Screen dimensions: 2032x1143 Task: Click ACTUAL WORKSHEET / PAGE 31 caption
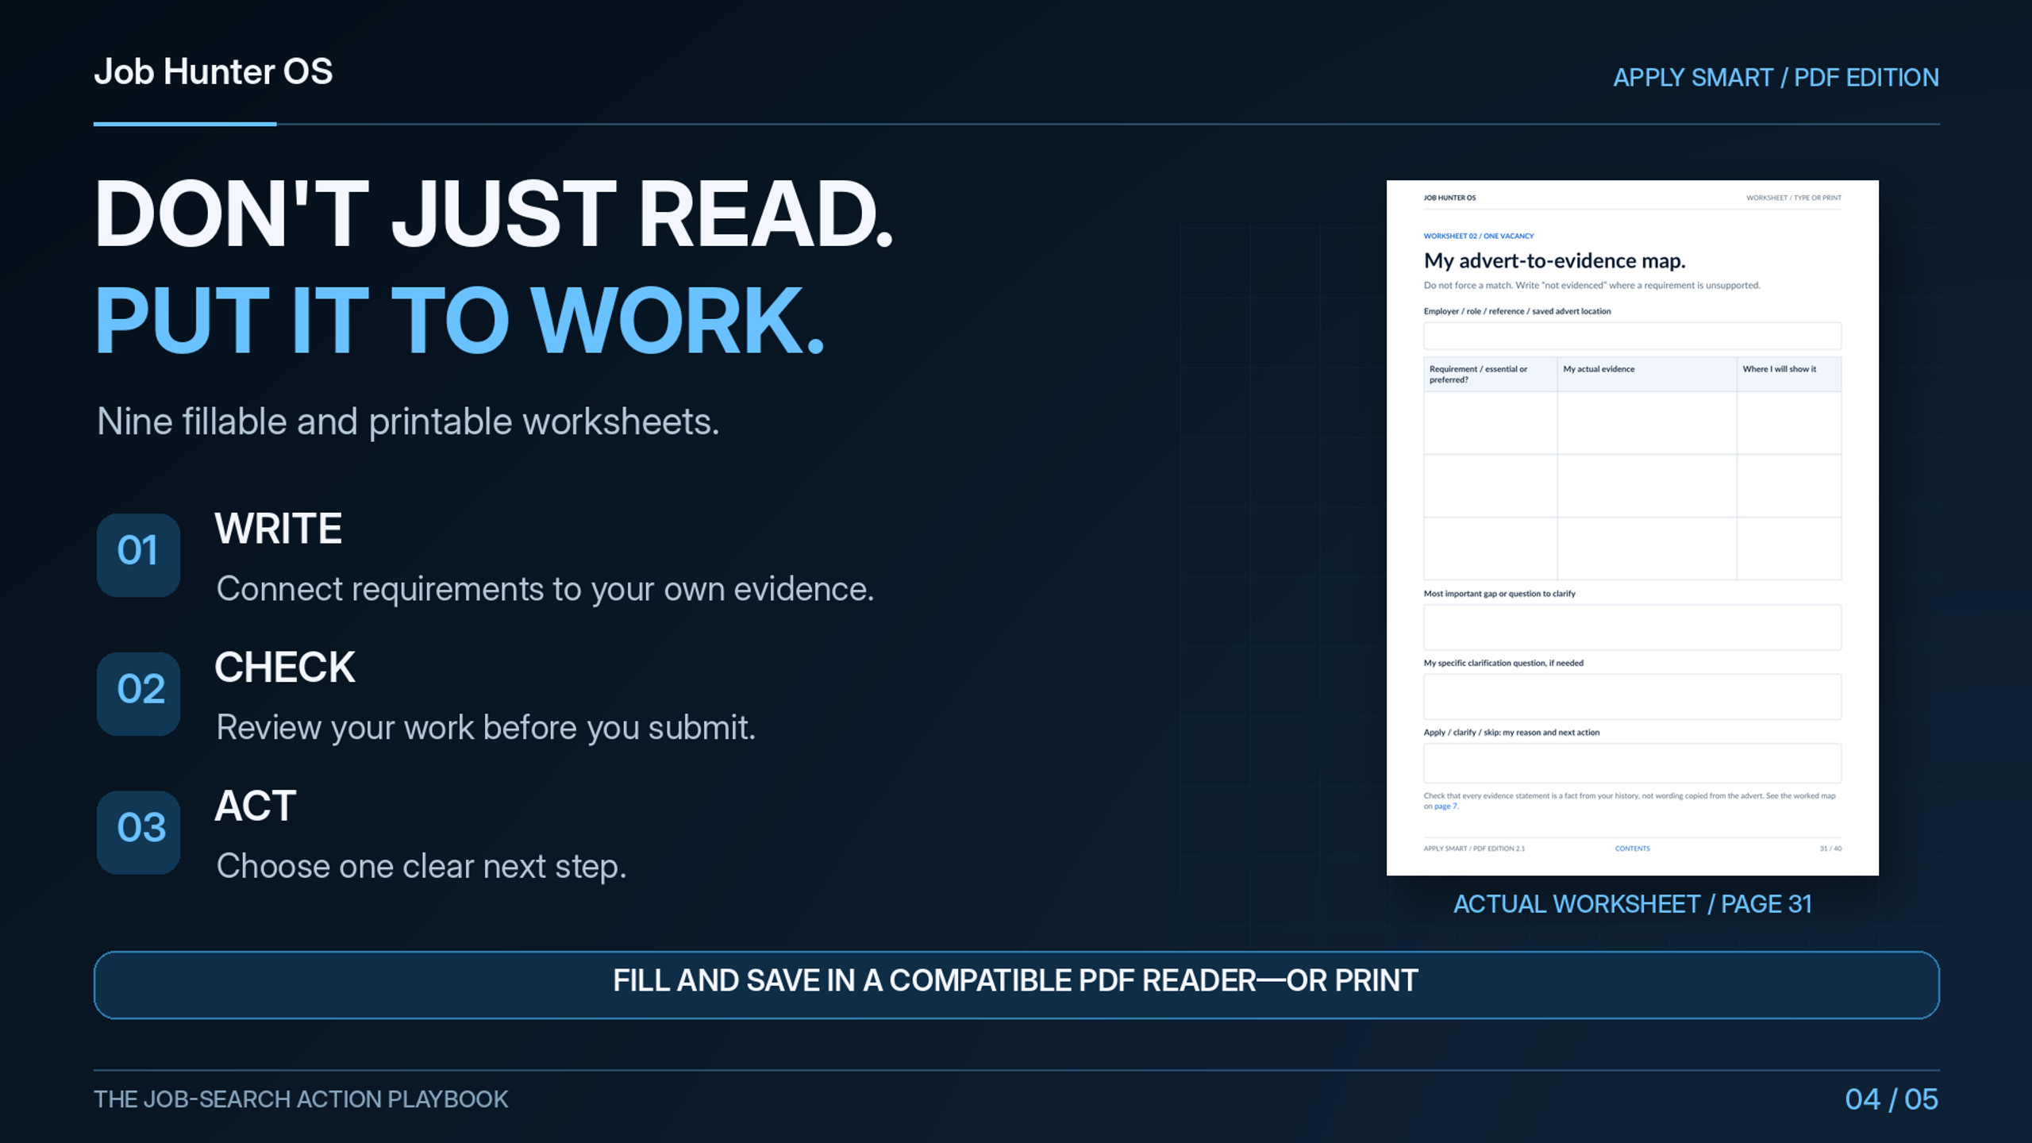1632,904
